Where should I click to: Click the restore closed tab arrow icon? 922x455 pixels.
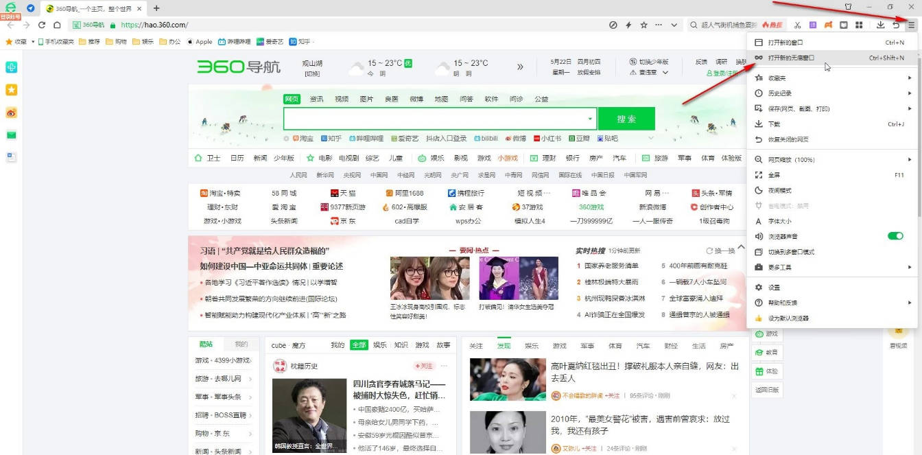point(896,25)
